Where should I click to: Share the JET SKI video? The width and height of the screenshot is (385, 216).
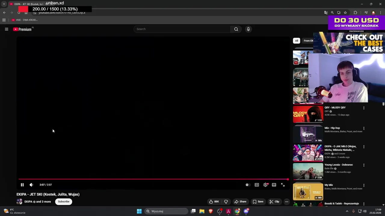click(240, 202)
